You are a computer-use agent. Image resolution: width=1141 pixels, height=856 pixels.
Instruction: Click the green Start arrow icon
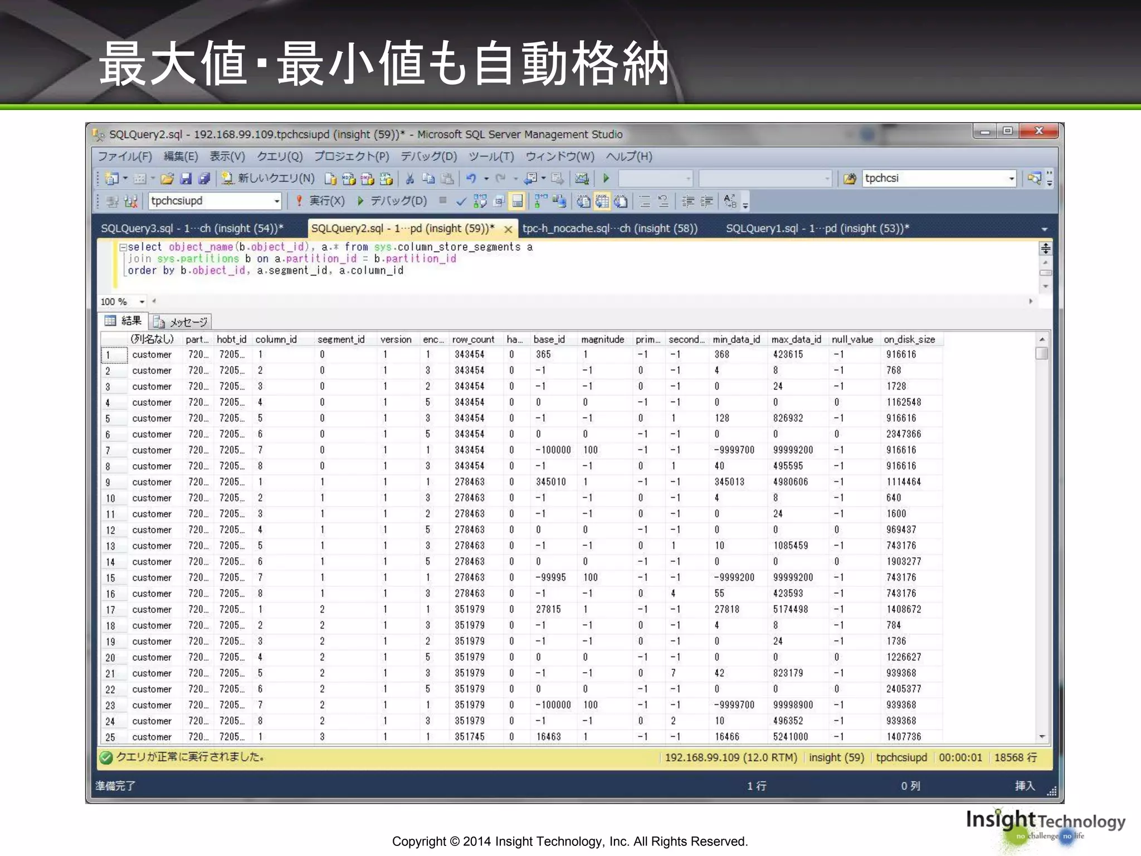click(x=606, y=178)
